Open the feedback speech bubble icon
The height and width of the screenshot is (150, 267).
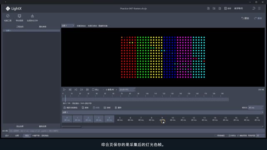tap(254, 8)
